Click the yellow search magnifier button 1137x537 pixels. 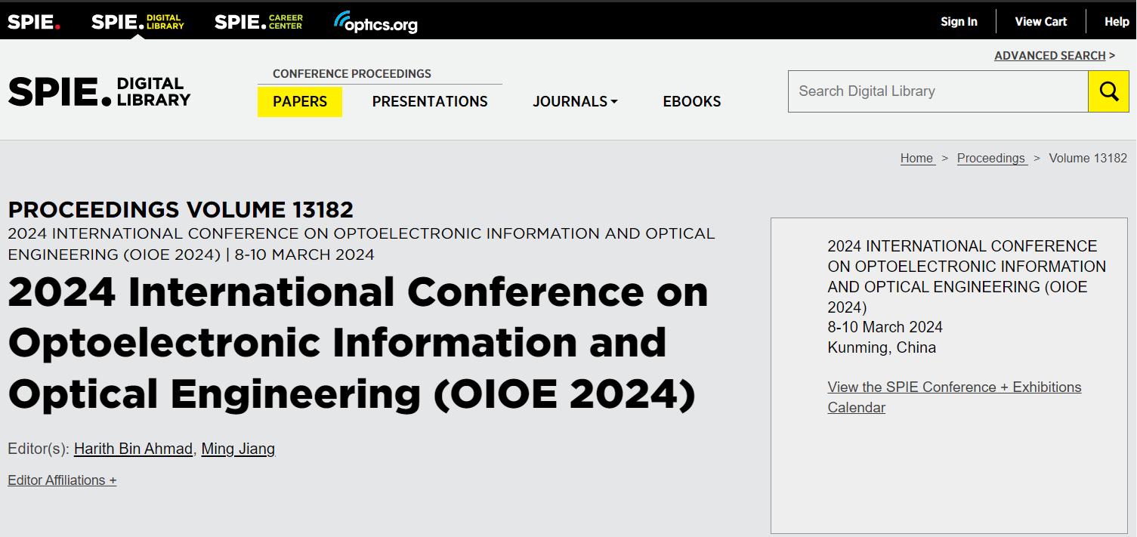coord(1108,91)
